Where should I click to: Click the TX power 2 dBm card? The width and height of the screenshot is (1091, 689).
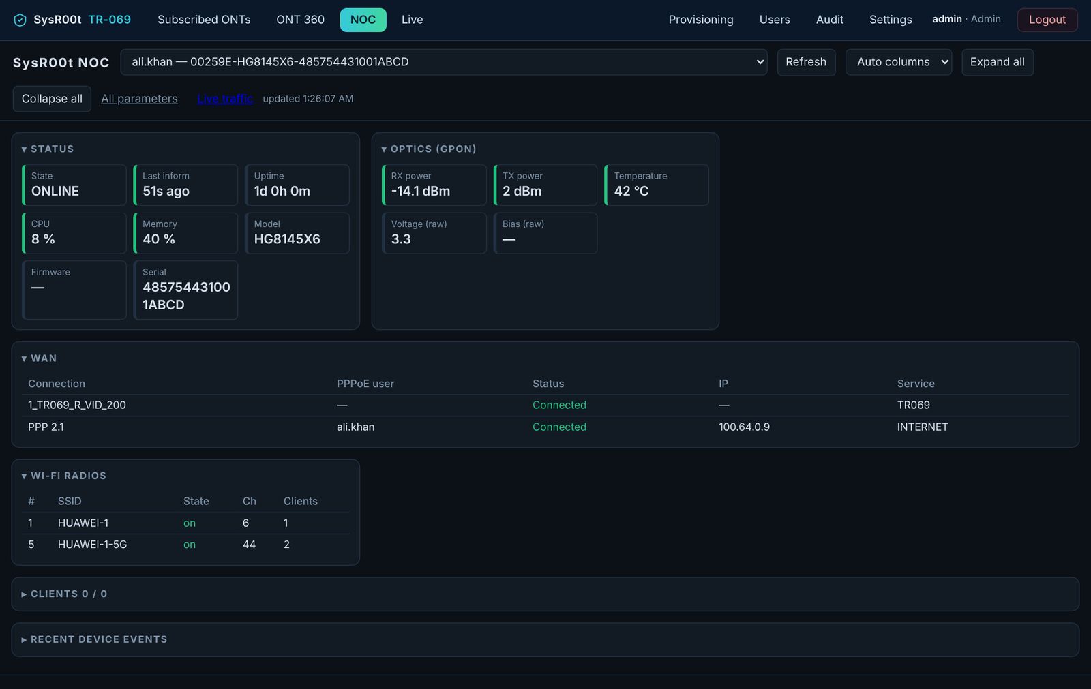545,185
